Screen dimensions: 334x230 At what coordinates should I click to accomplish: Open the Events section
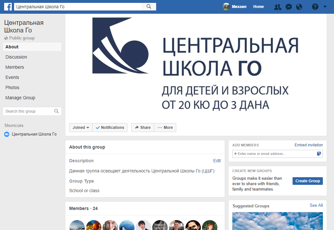[x=12, y=77]
